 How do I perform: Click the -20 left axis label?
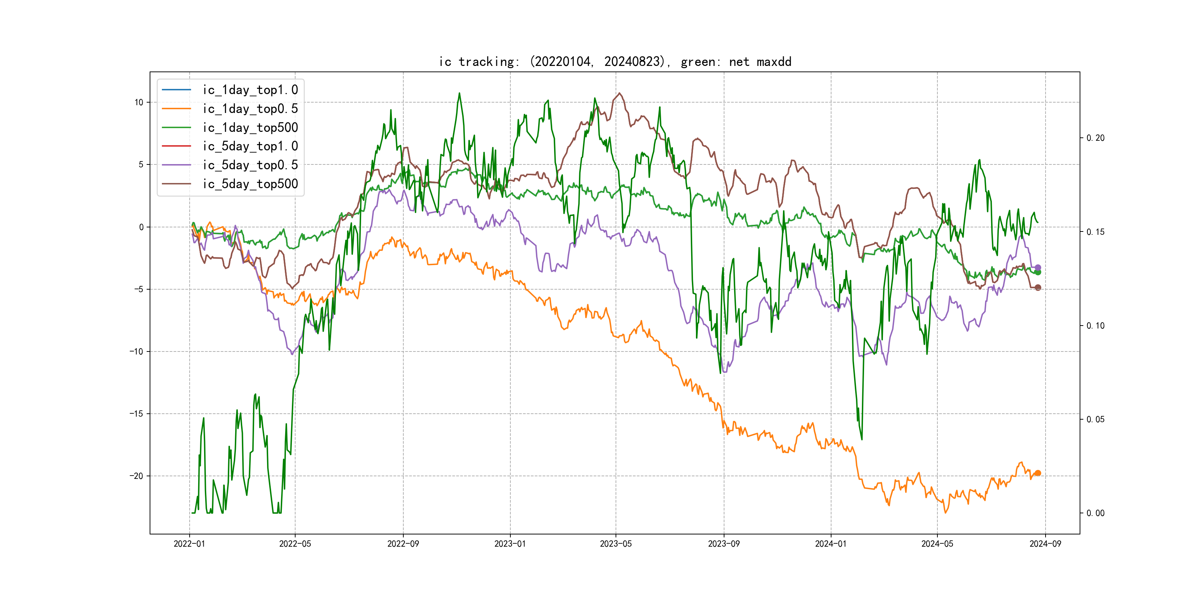pyautogui.click(x=137, y=476)
